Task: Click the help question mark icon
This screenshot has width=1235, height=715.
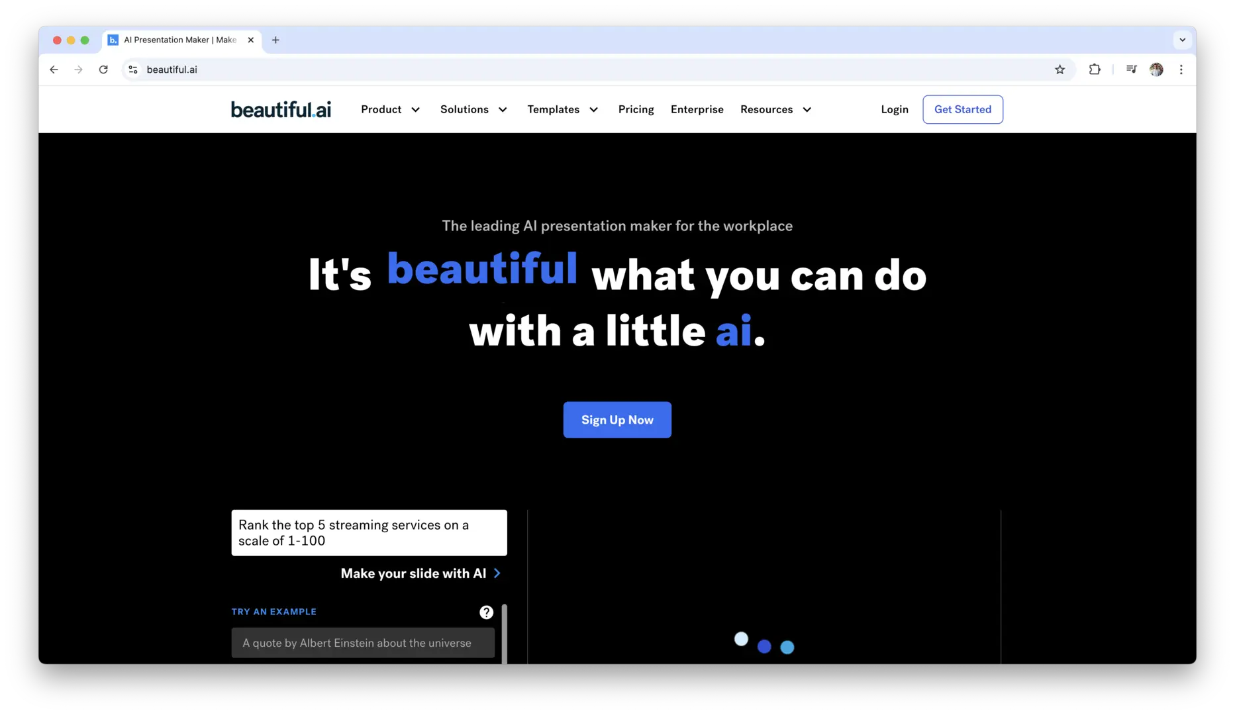Action: (486, 612)
